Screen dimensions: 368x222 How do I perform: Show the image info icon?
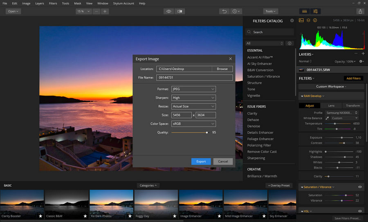[x=315, y=20]
